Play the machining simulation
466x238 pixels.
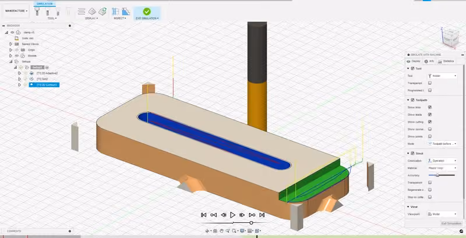click(x=232, y=215)
